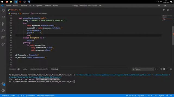Open the Editar menu
The width and height of the screenshot is (174, 97).
(x=15, y=6)
